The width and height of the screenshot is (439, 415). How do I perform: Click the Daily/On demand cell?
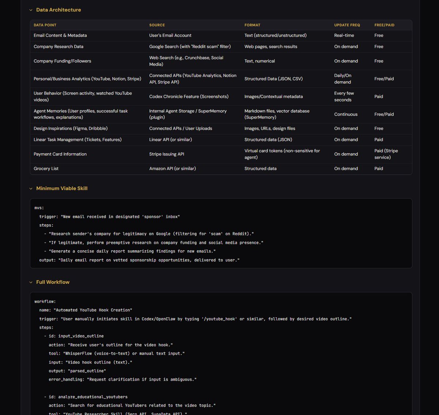(343, 79)
